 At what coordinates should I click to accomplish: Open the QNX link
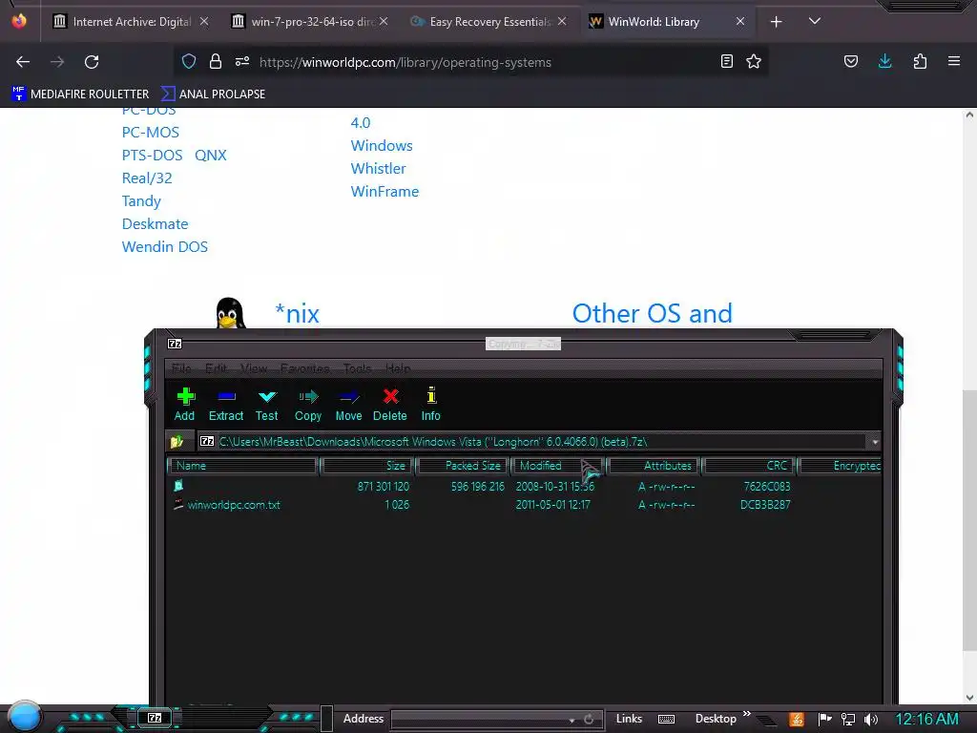pyautogui.click(x=211, y=156)
